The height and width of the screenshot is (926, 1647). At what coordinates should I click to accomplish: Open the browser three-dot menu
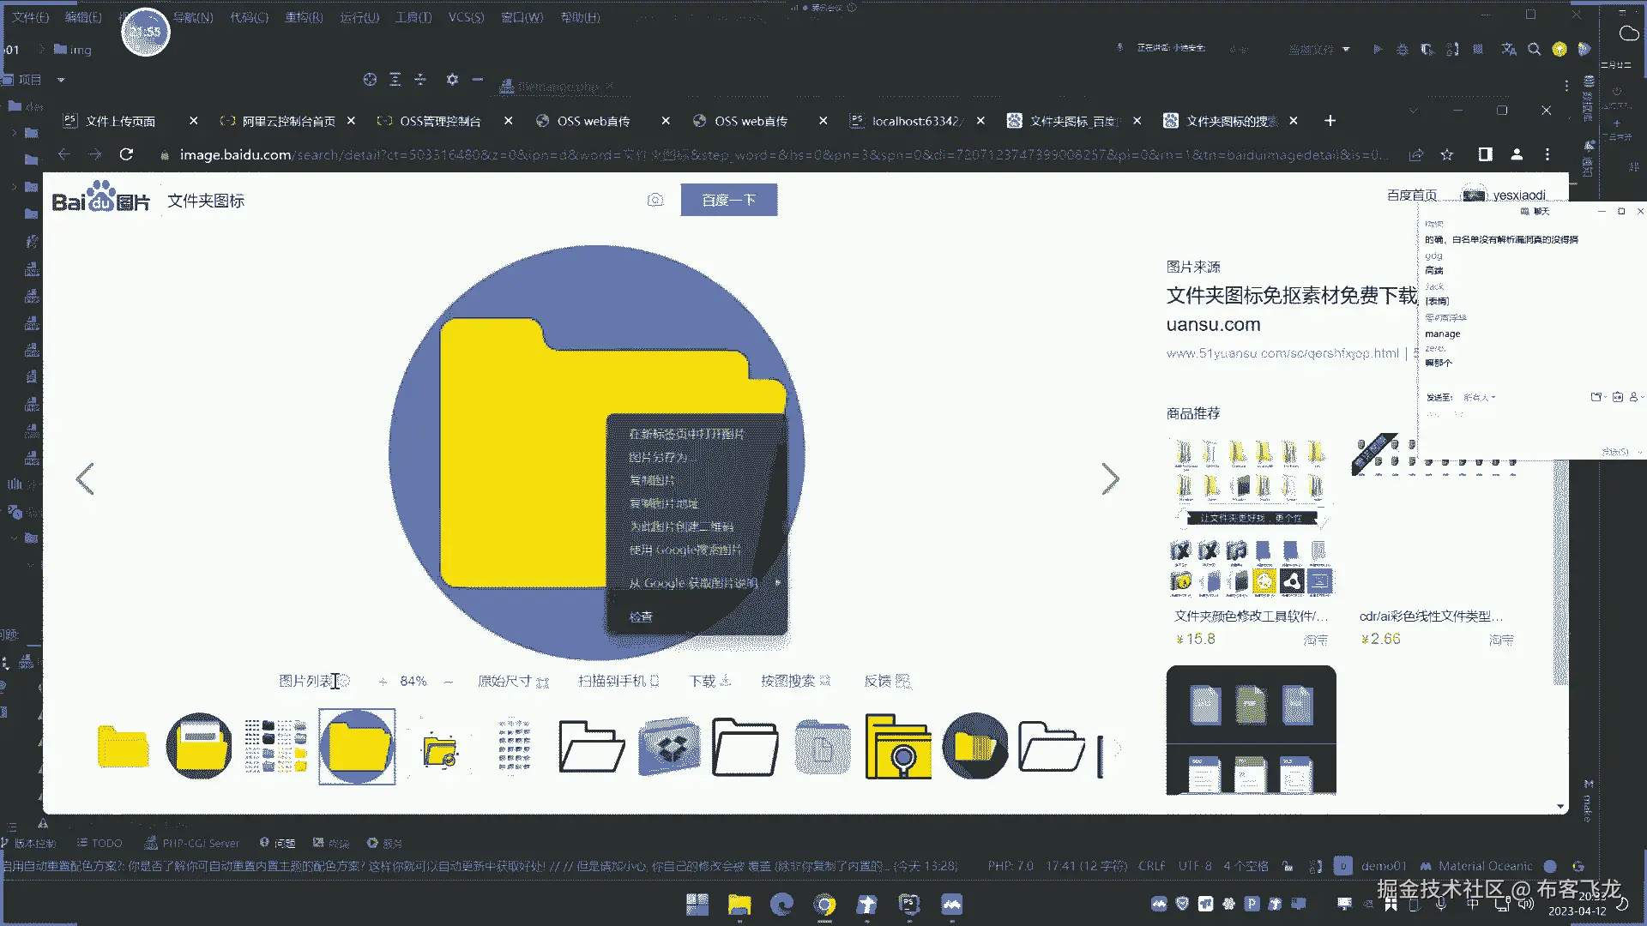pyautogui.click(x=1547, y=154)
